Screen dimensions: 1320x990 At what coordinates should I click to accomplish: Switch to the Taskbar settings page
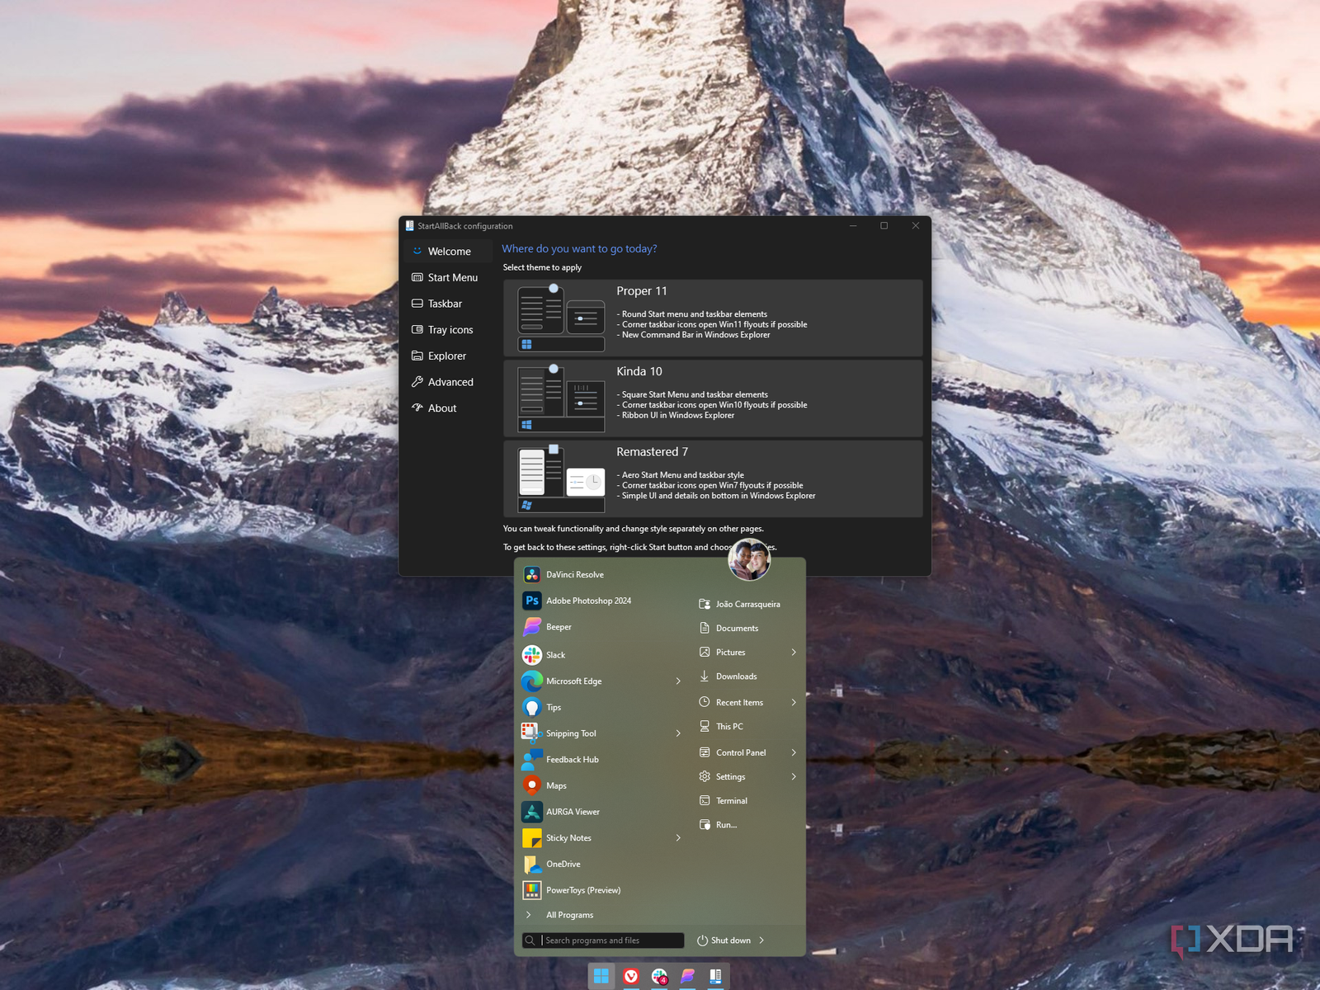pyautogui.click(x=445, y=304)
